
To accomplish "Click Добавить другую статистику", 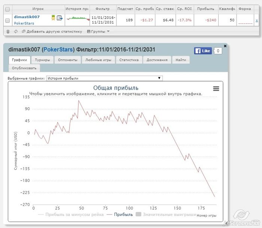I will (52, 31).
